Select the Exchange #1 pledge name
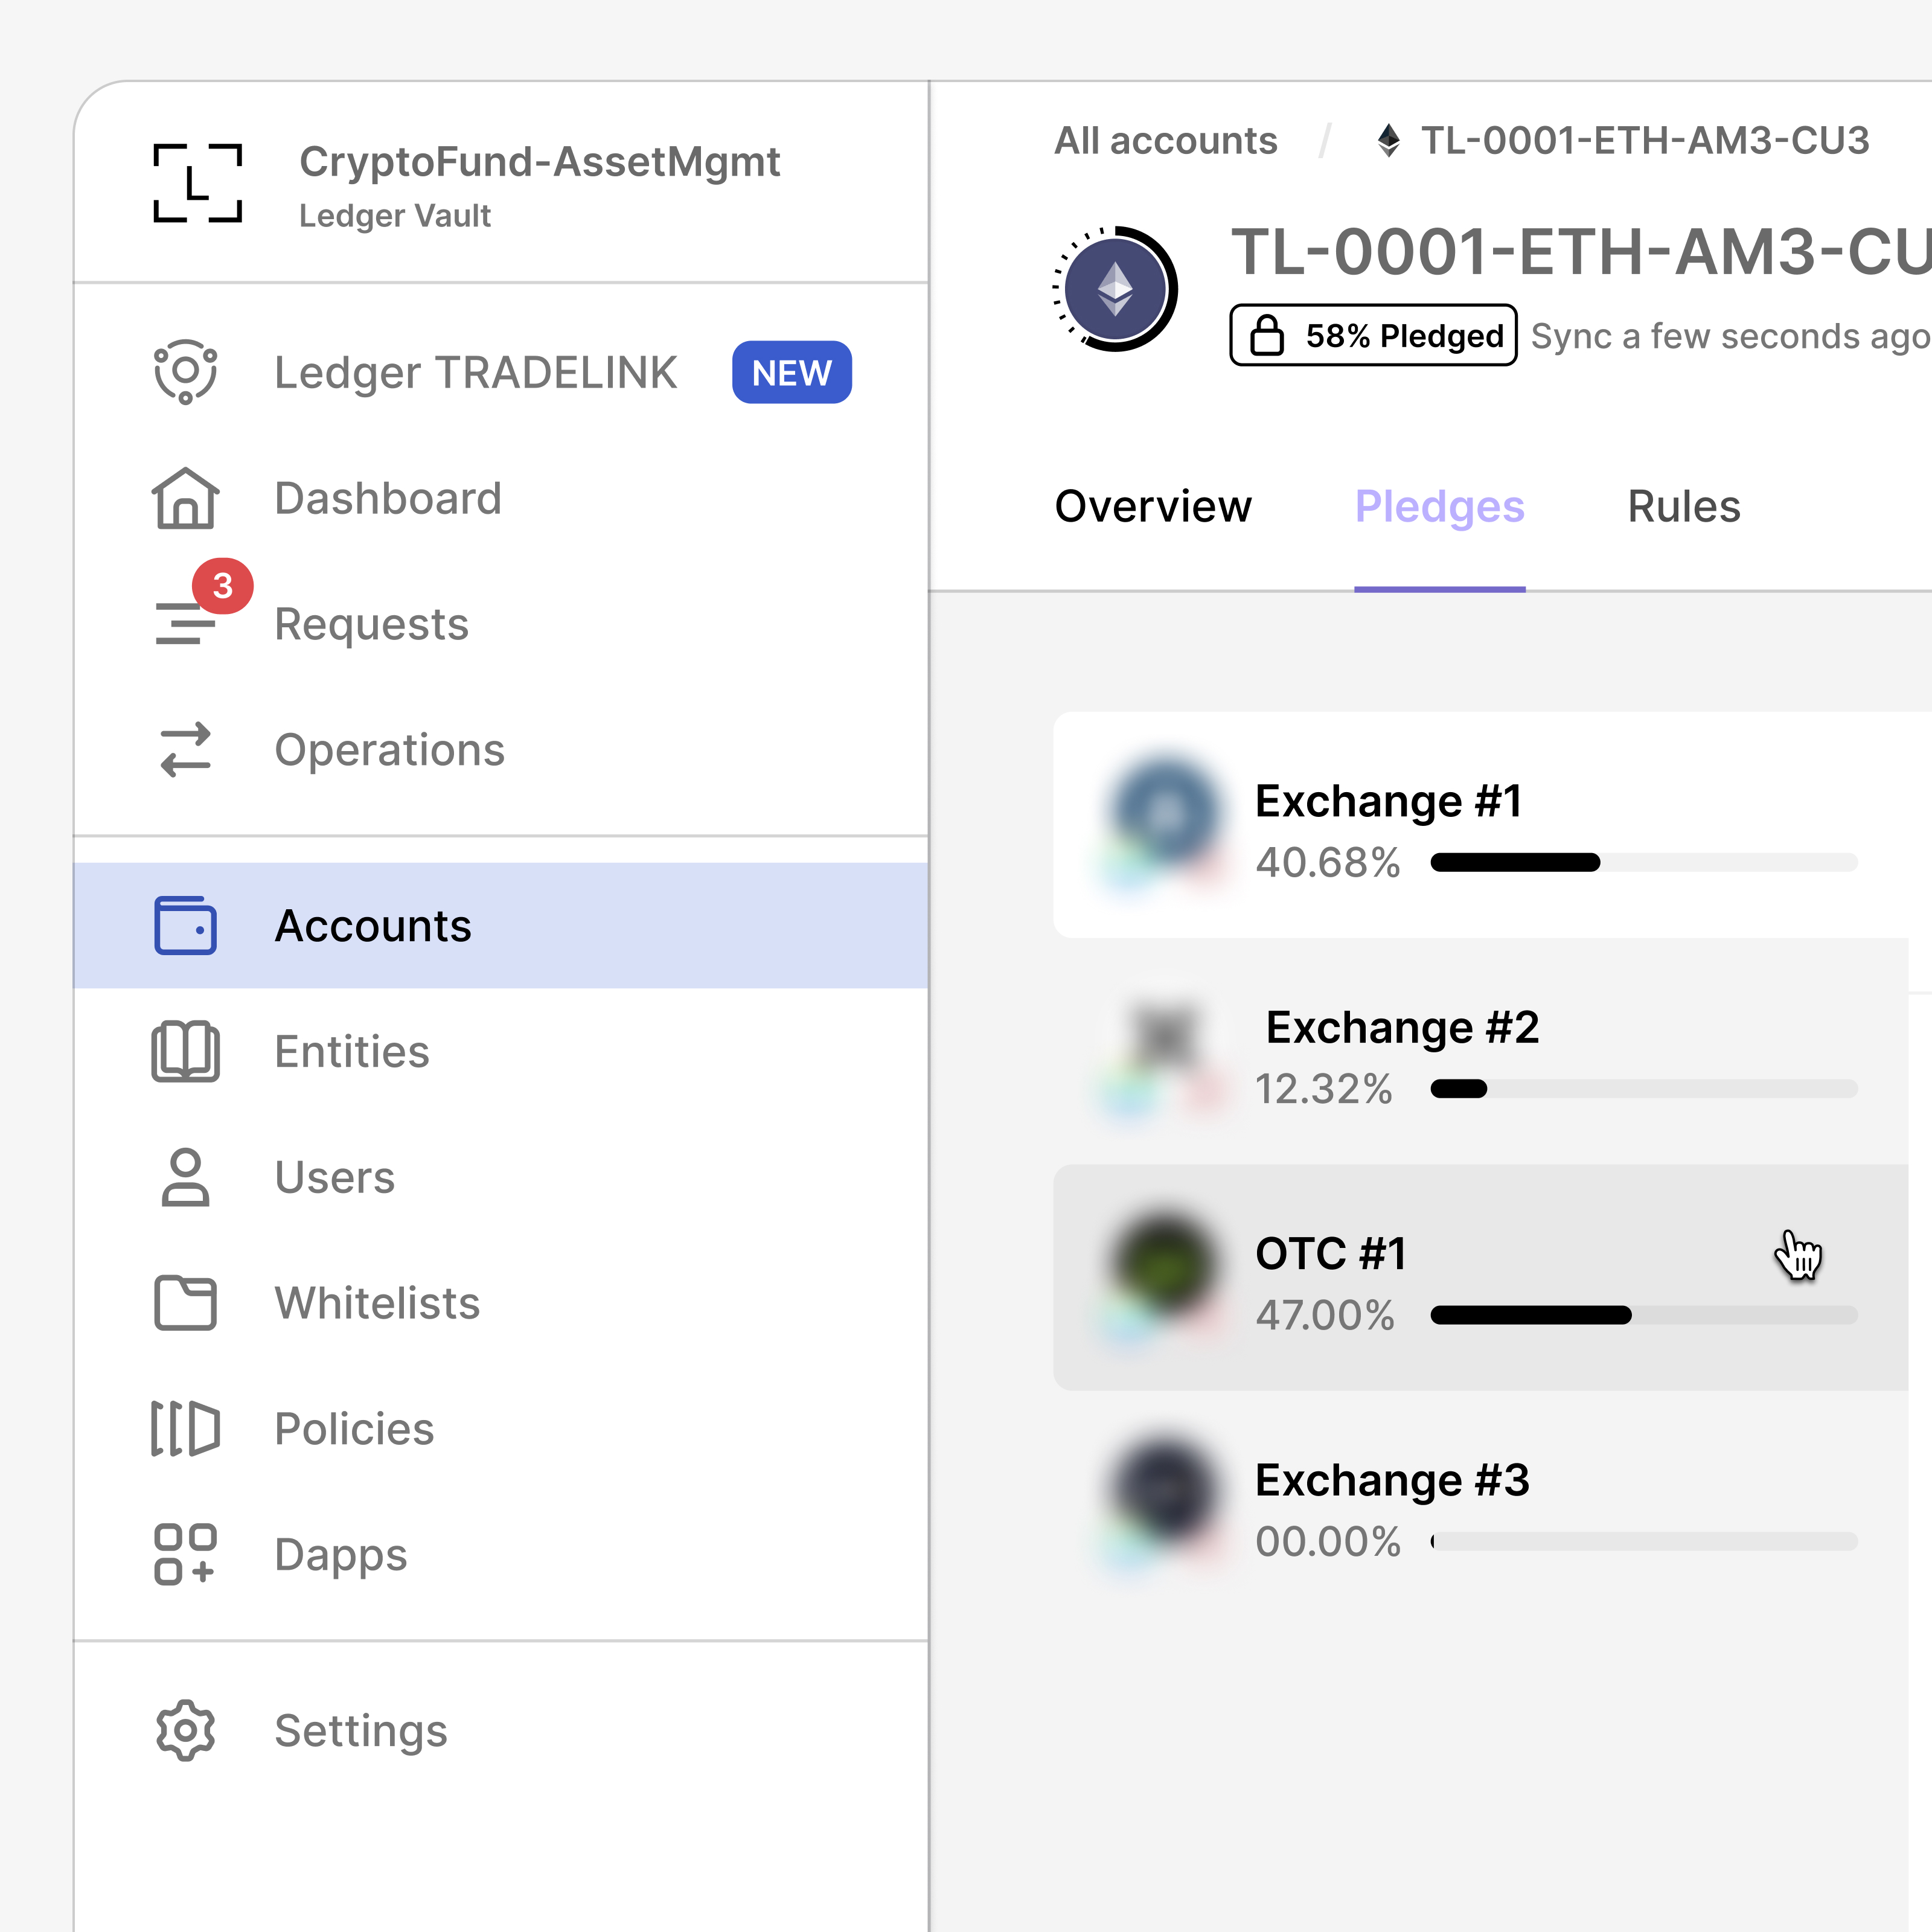Viewport: 1932px width, 1932px height. pos(1389,801)
